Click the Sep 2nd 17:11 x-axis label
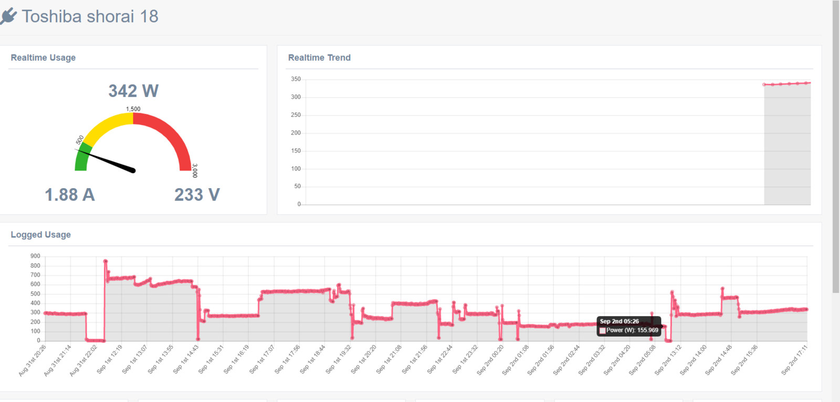 click(794, 360)
